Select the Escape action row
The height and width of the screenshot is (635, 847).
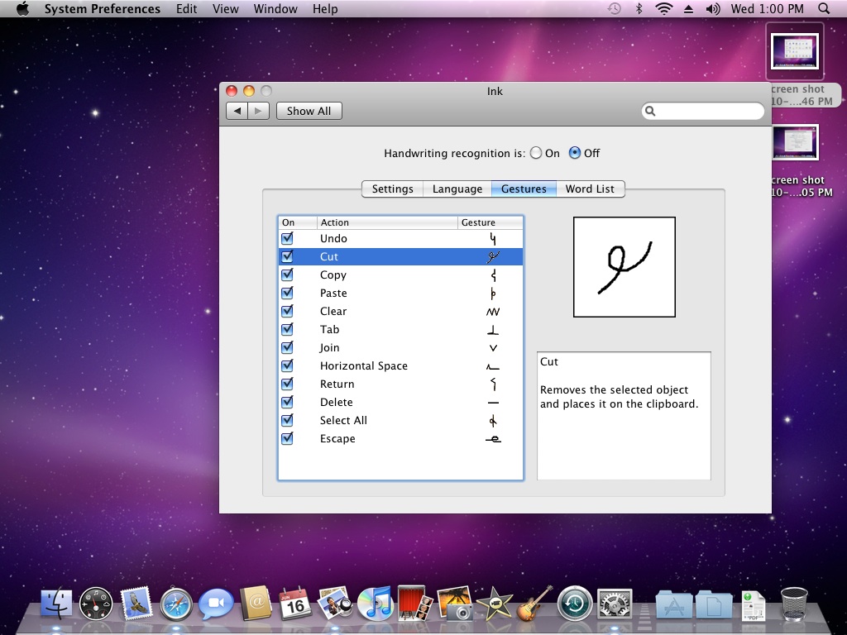pos(400,438)
